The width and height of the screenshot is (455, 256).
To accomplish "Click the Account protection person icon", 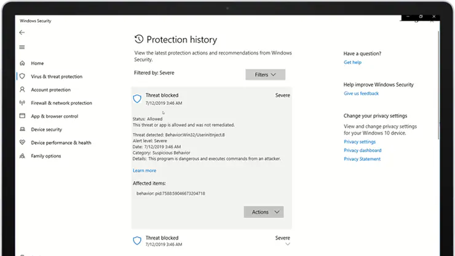I will pos(22,90).
